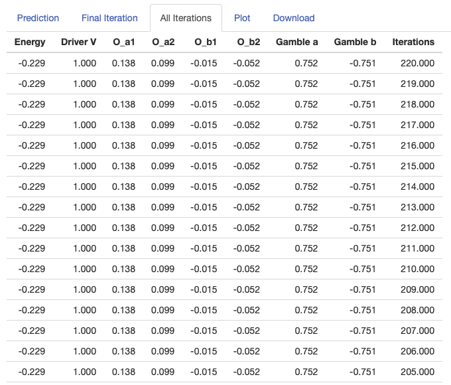Screen dimensions: 451x385
Task: Click the Energy column header
Action: [x=30, y=42]
